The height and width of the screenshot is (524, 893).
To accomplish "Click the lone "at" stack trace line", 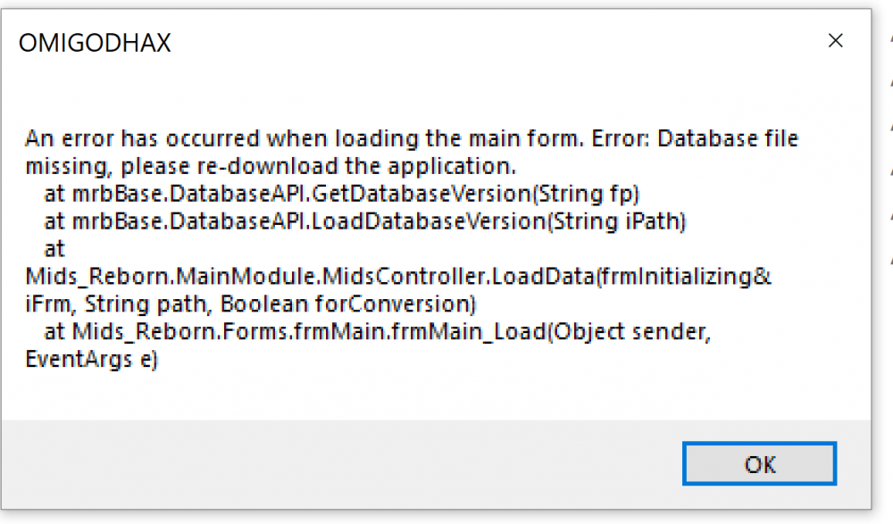I will pyautogui.click(x=54, y=249).
